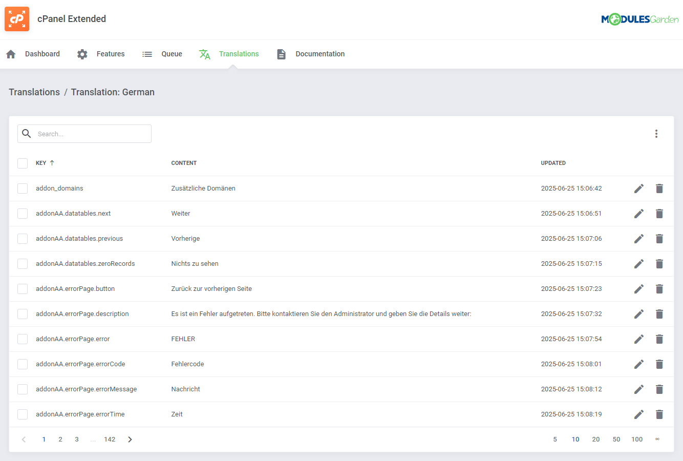Delete the addonAA.datatables.next entry using the trash icon
The image size is (683, 461).
(x=659, y=213)
